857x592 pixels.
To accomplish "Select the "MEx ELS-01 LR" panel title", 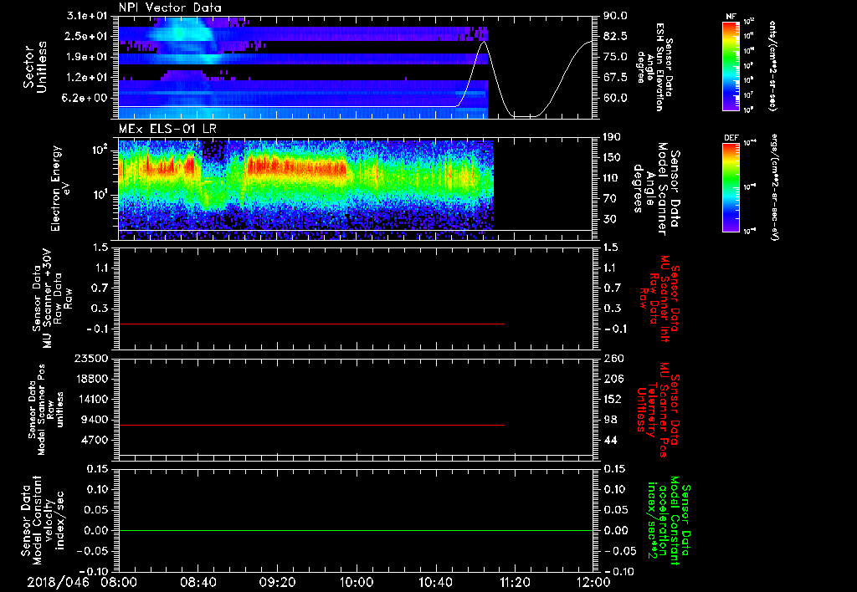I will [167, 129].
